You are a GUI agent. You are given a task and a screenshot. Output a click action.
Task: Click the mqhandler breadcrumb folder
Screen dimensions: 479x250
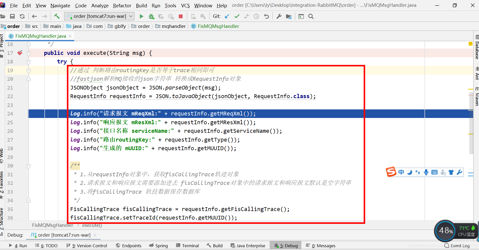coord(171,26)
